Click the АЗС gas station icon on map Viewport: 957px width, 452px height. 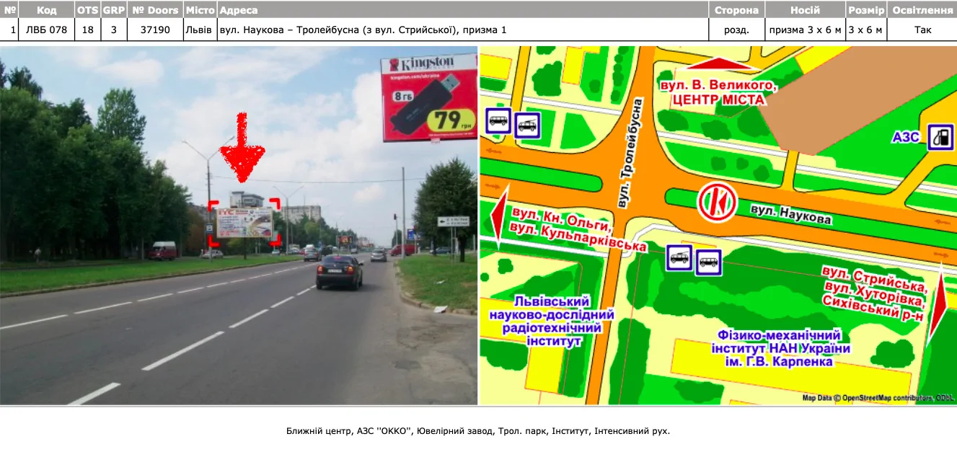[940, 137]
